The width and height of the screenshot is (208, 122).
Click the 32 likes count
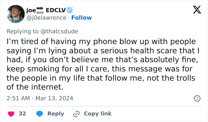[22, 114]
